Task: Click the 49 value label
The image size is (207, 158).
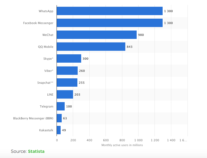Action: coord(64,130)
